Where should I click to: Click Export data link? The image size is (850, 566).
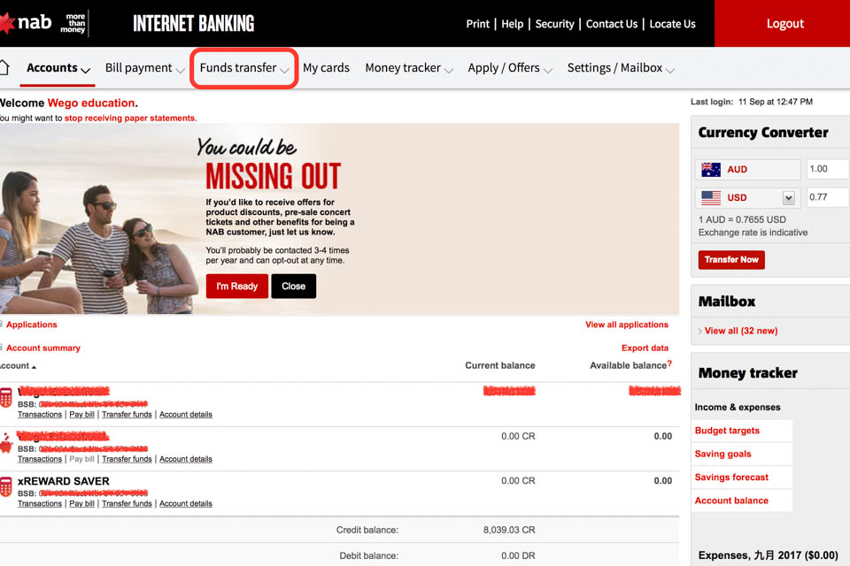(645, 348)
